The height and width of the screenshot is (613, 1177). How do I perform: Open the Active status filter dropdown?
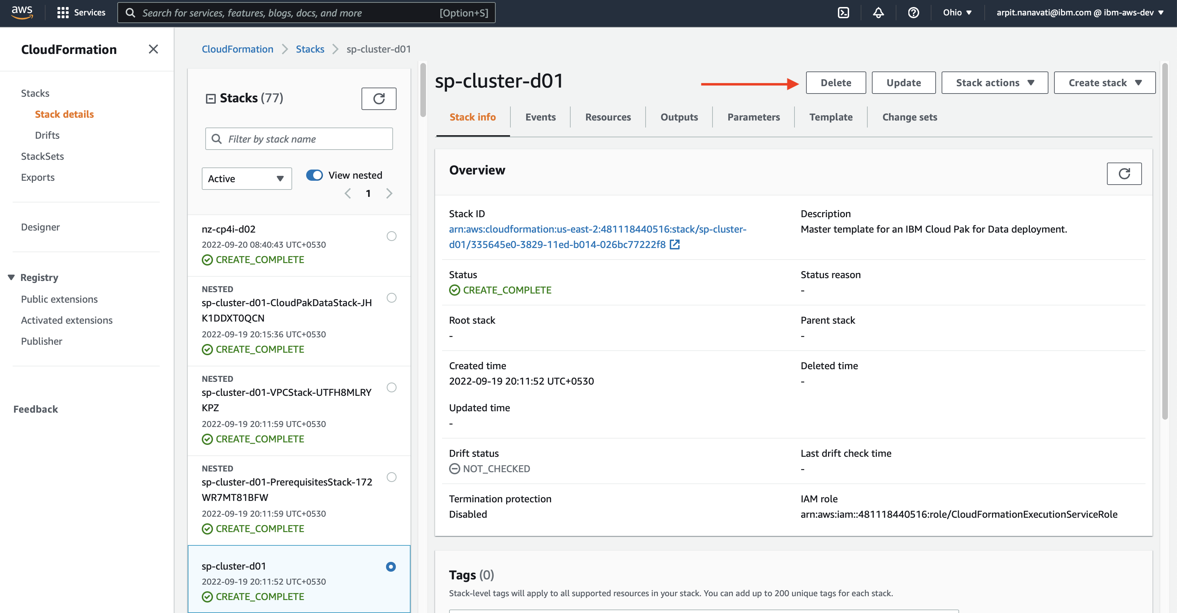coord(247,179)
